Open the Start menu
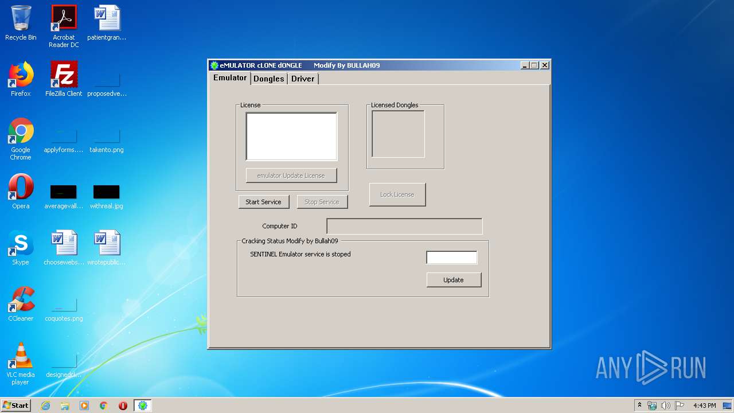 (15, 405)
